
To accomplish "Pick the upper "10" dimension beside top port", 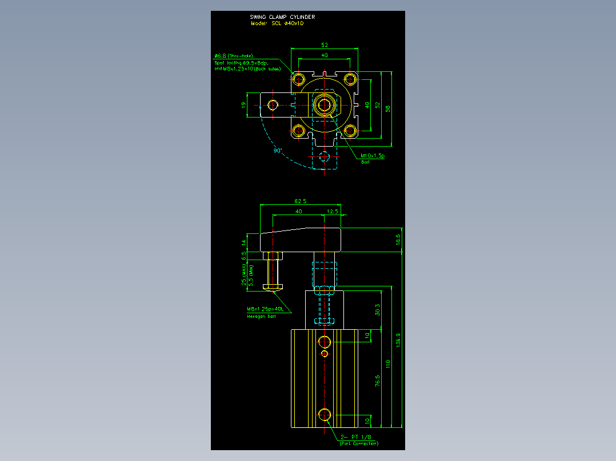I will click(367, 336).
